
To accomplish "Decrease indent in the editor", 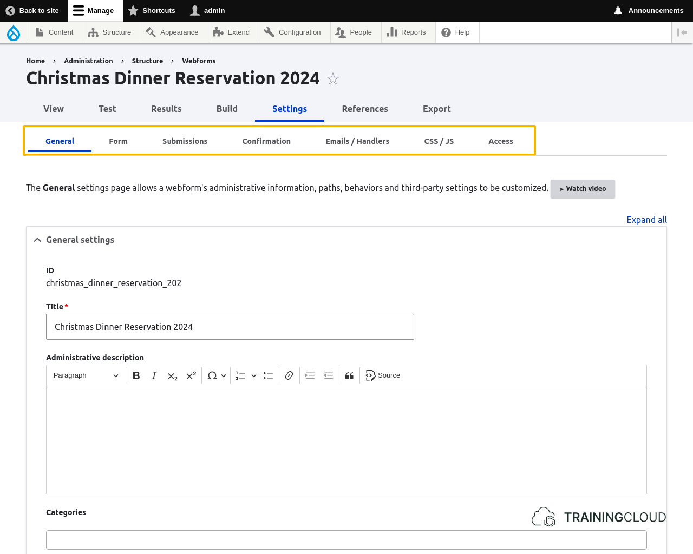I will (329, 375).
